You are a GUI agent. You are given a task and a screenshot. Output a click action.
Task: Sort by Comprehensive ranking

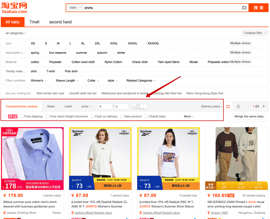(x=22, y=107)
